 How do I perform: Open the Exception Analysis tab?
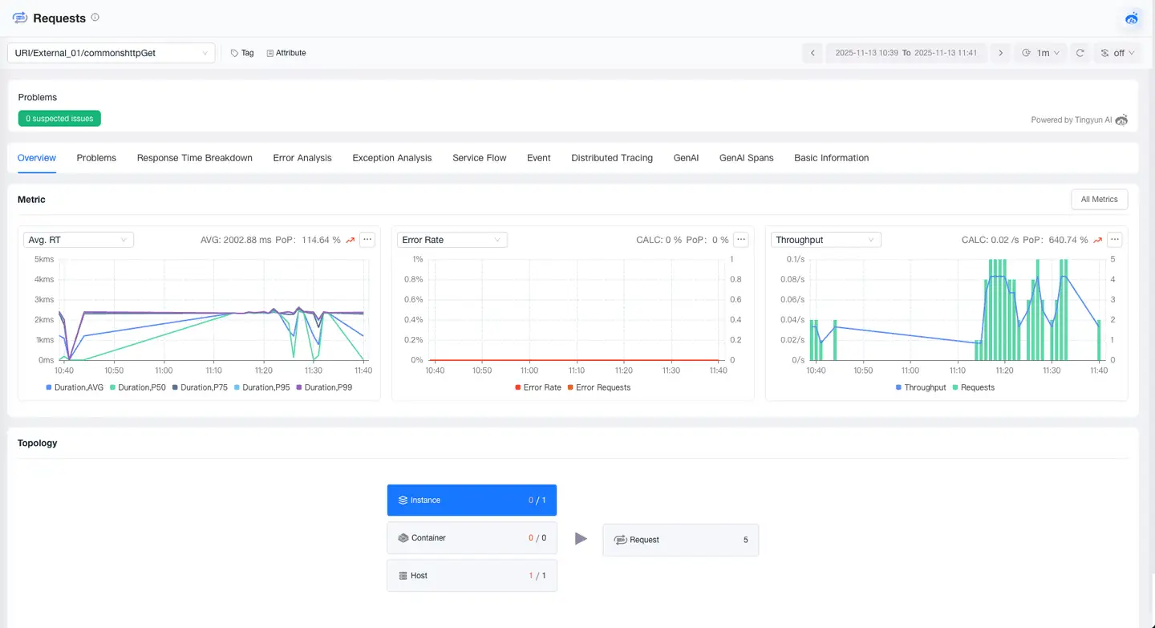pyautogui.click(x=391, y=158)
